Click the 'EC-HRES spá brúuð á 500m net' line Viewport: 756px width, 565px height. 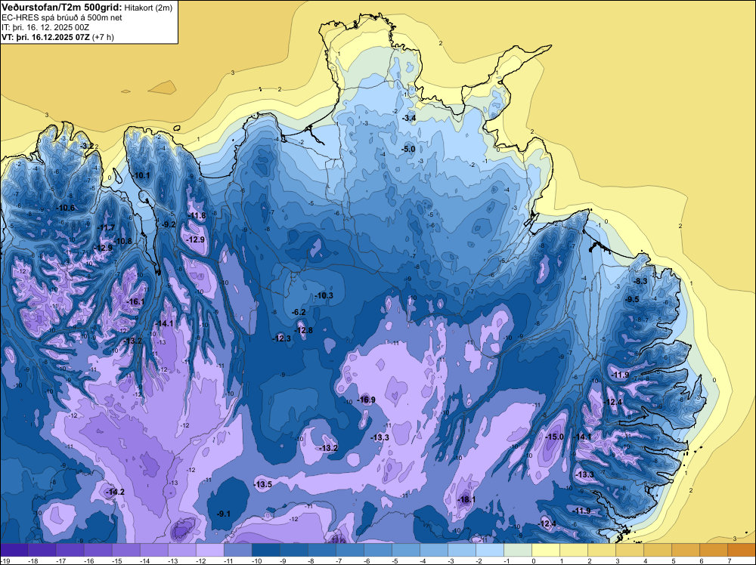pos(62,18)
